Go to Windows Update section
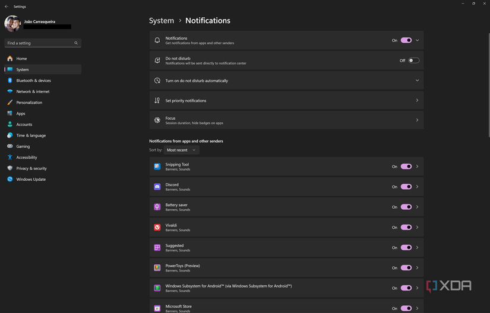Viewport: 490px width, 313px height. click(31, 179)
